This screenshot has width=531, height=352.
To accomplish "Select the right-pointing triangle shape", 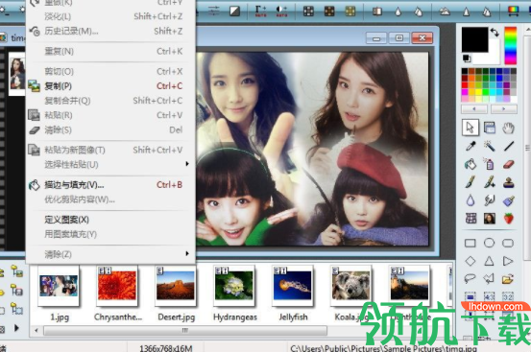I will (x=508, y=261).
